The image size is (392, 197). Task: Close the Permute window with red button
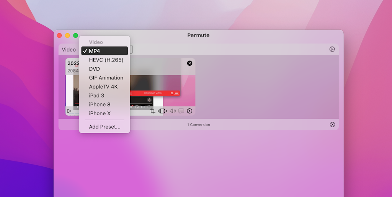click(59, 36)
